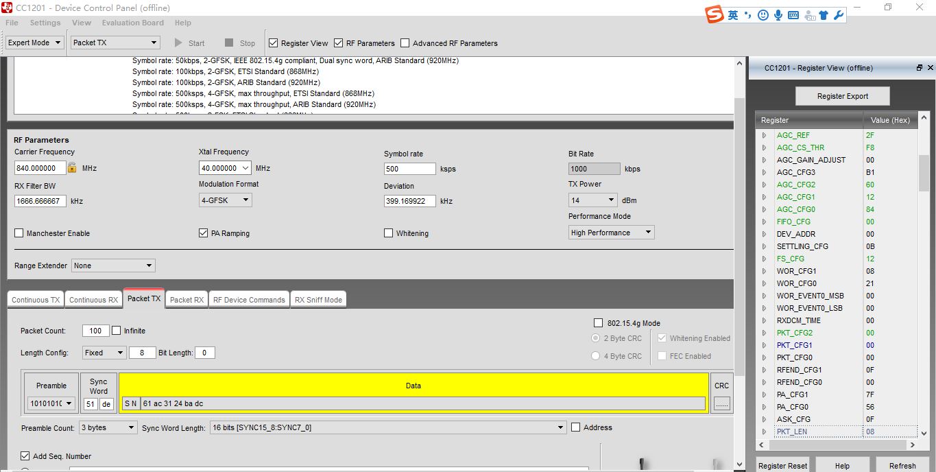Image resolution: width=936 pixels, height=472 pixels.
Task: Open the Sogou skin shirt icon
Action: 824,14
